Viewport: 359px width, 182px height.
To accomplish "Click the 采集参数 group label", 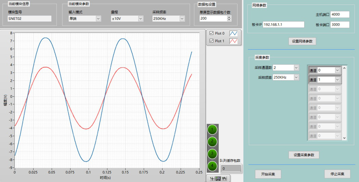I will tap(262, 57).
